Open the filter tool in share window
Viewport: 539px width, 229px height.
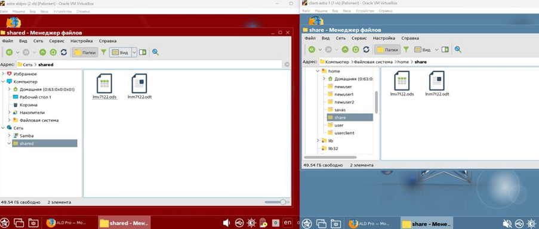click(x=406, y=49)
